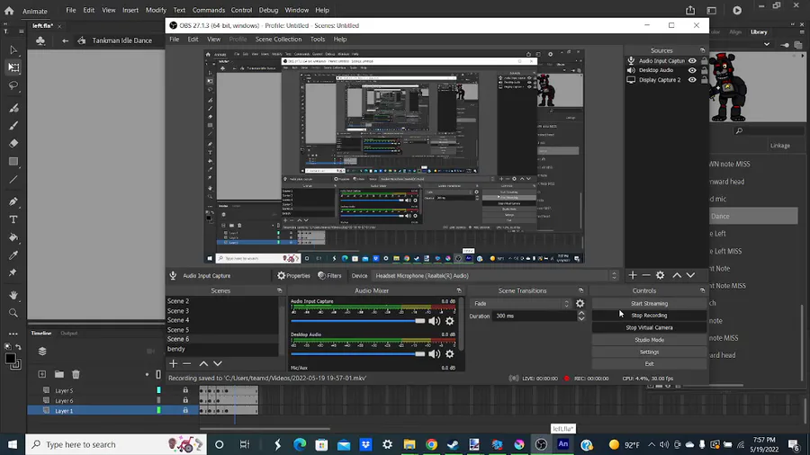The height and width of the screenshot is (455, 810).
Task: Hide Display Capture 2 source eye icon
Action: point(692,80)
